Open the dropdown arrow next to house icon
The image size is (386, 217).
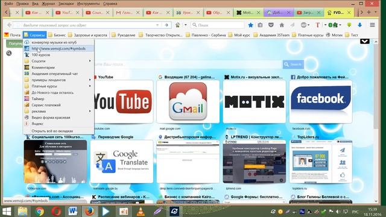pyautogui.click(x=186, y=25)
